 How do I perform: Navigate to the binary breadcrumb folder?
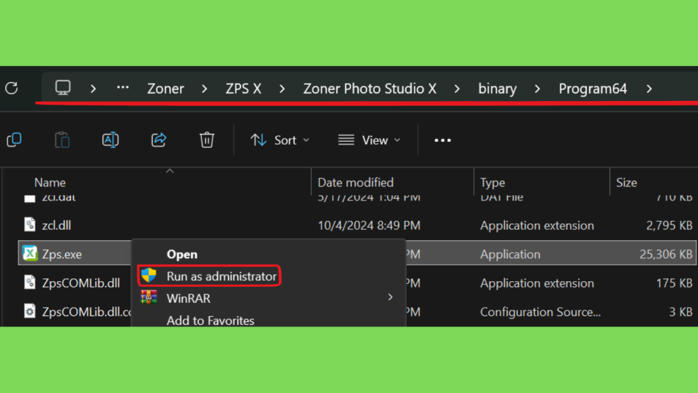coord(497,89)
